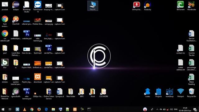Screen dimensions: 199x112
Task: Select the kisspng image file icon
Action: (49, 7)
